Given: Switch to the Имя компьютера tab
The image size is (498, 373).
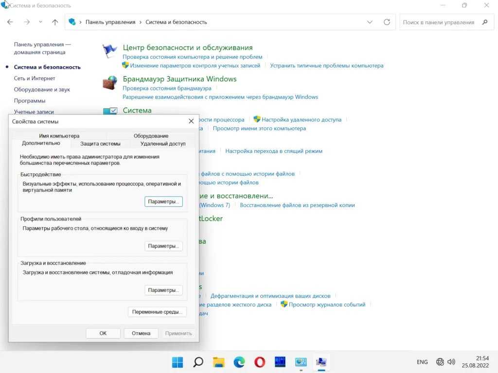Looking at the screenshot, I should (59, 136).
